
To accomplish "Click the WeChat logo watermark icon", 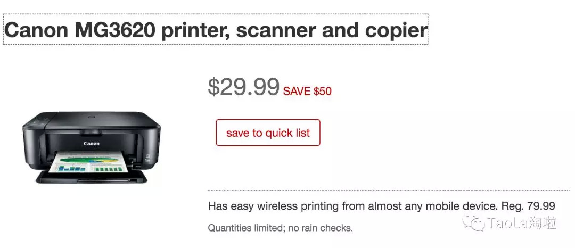I will 473,222.
